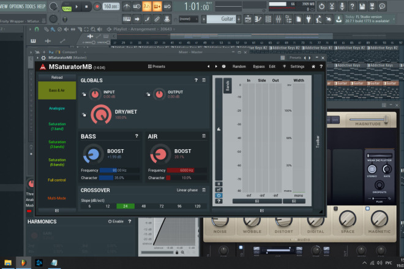This screenshot has height=269, width=404.
Task: Select the Saturation (7 band) device
Action: pos(57,127)
